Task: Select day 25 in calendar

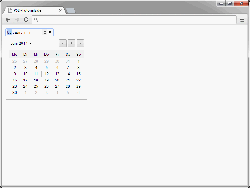Action: (x=36, y=86)
